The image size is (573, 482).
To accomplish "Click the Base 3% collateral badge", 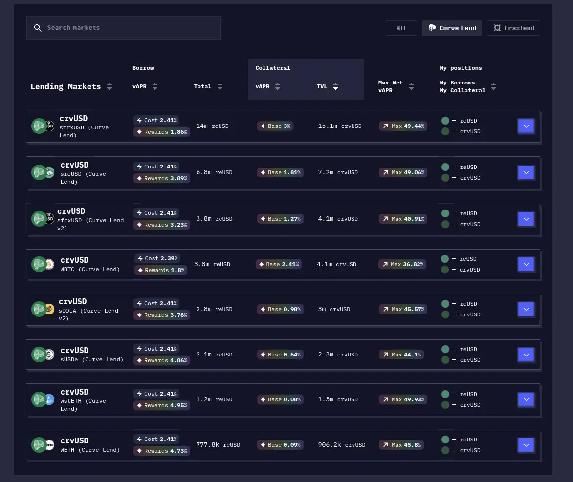I will [x=275, y=126].
